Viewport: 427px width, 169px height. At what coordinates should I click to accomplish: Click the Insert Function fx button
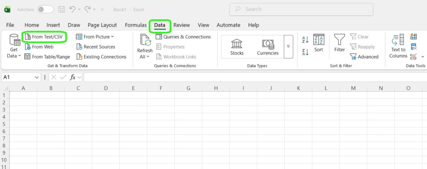(73, 77)
